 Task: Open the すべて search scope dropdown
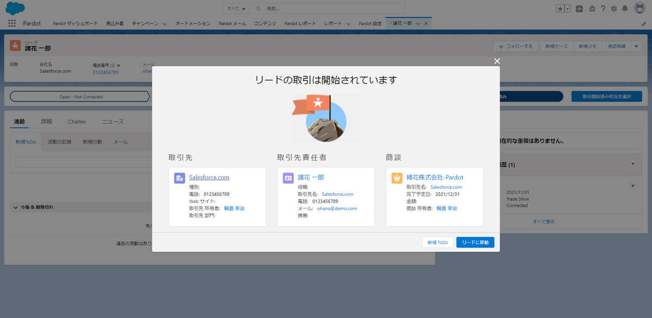pos(236,9)
